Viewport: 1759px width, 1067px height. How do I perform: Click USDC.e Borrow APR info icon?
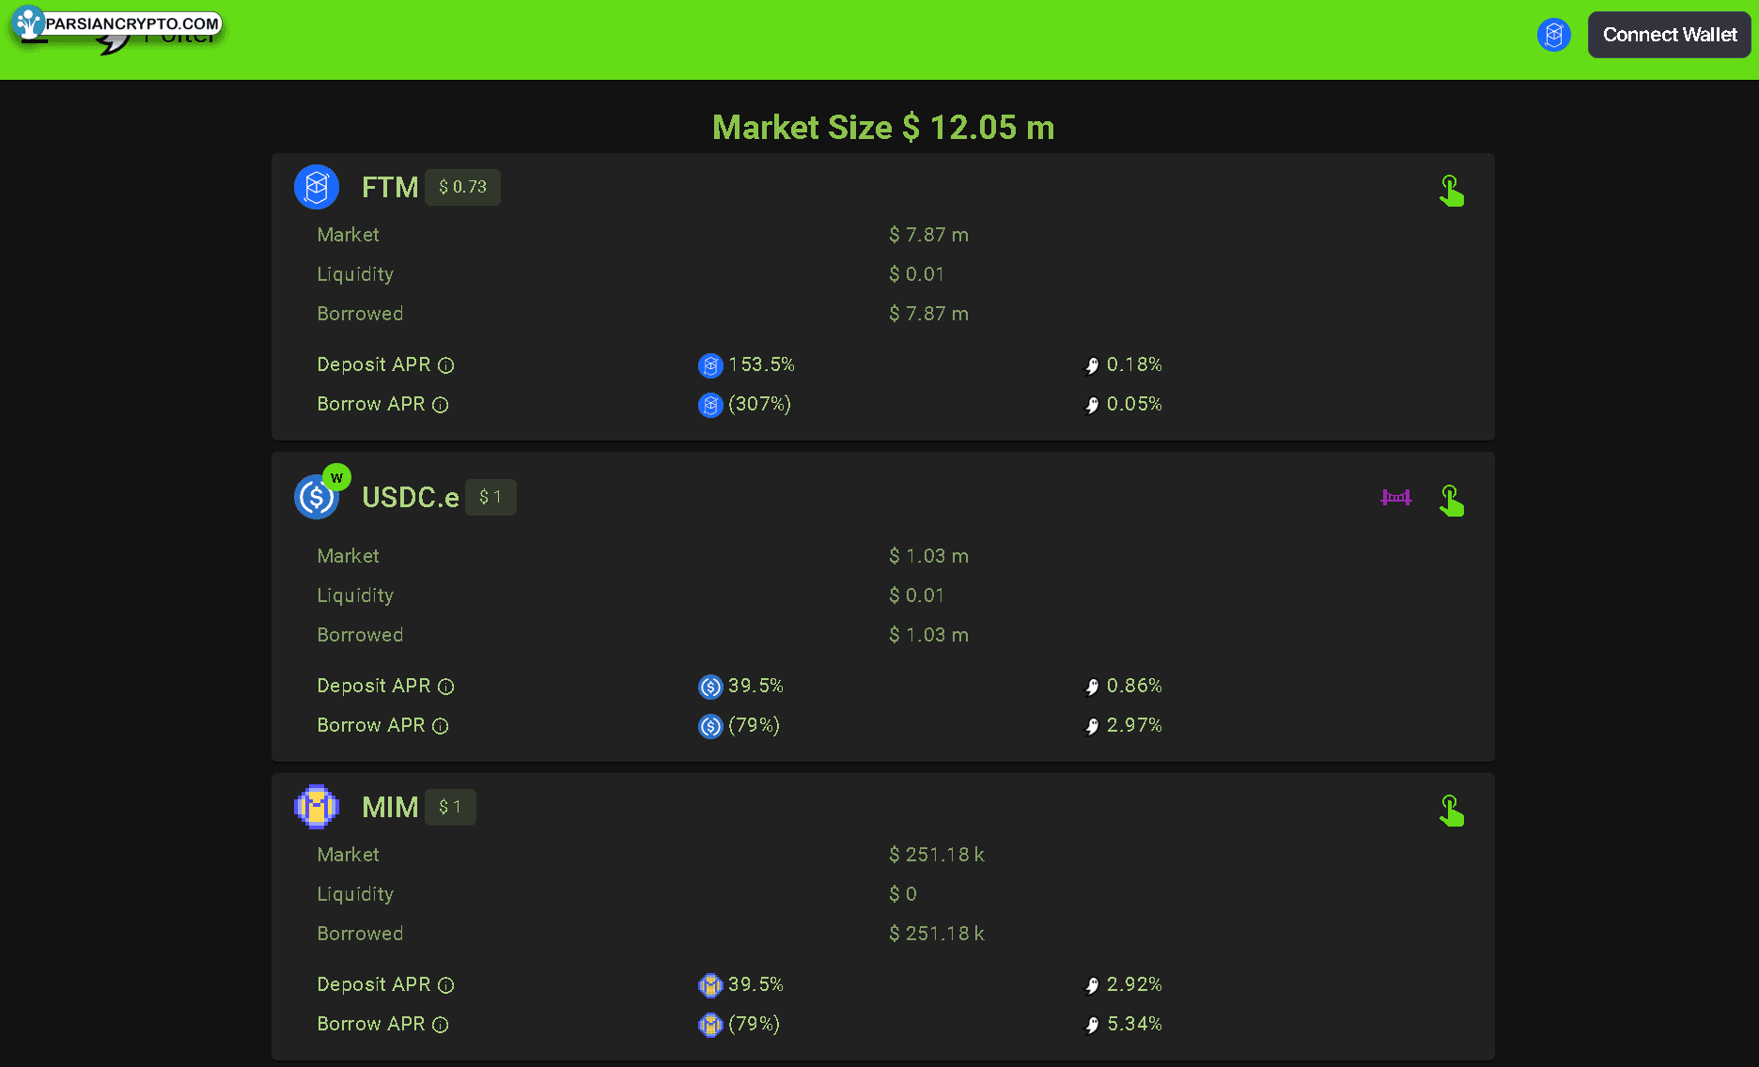(x=441, y=726)
